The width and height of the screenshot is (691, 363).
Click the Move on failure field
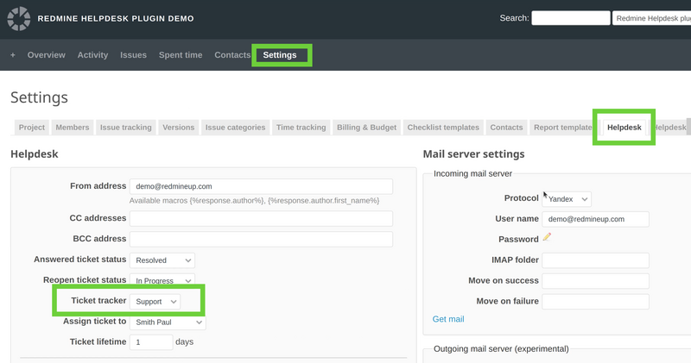click(x=595, y=302)
